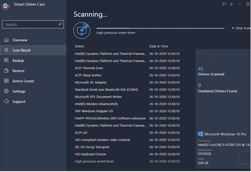Click current scan item text under progress bar
The image size is (251, 172).
pos(116,33)
